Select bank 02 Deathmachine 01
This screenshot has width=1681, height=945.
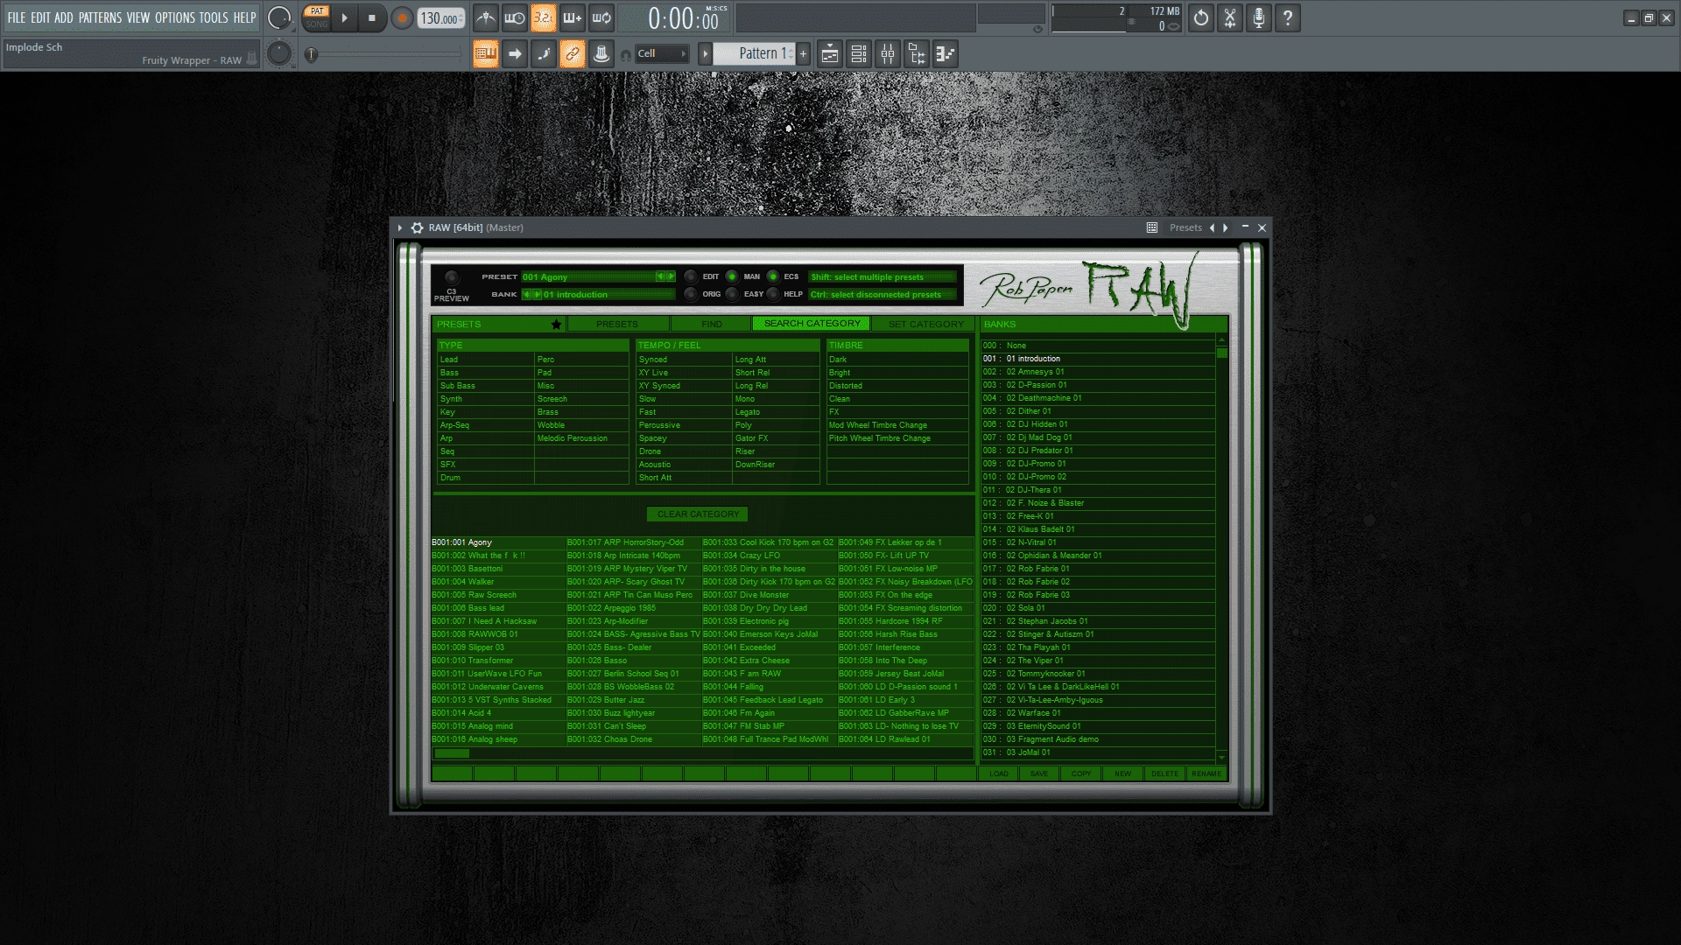[x=1098, y=398]
